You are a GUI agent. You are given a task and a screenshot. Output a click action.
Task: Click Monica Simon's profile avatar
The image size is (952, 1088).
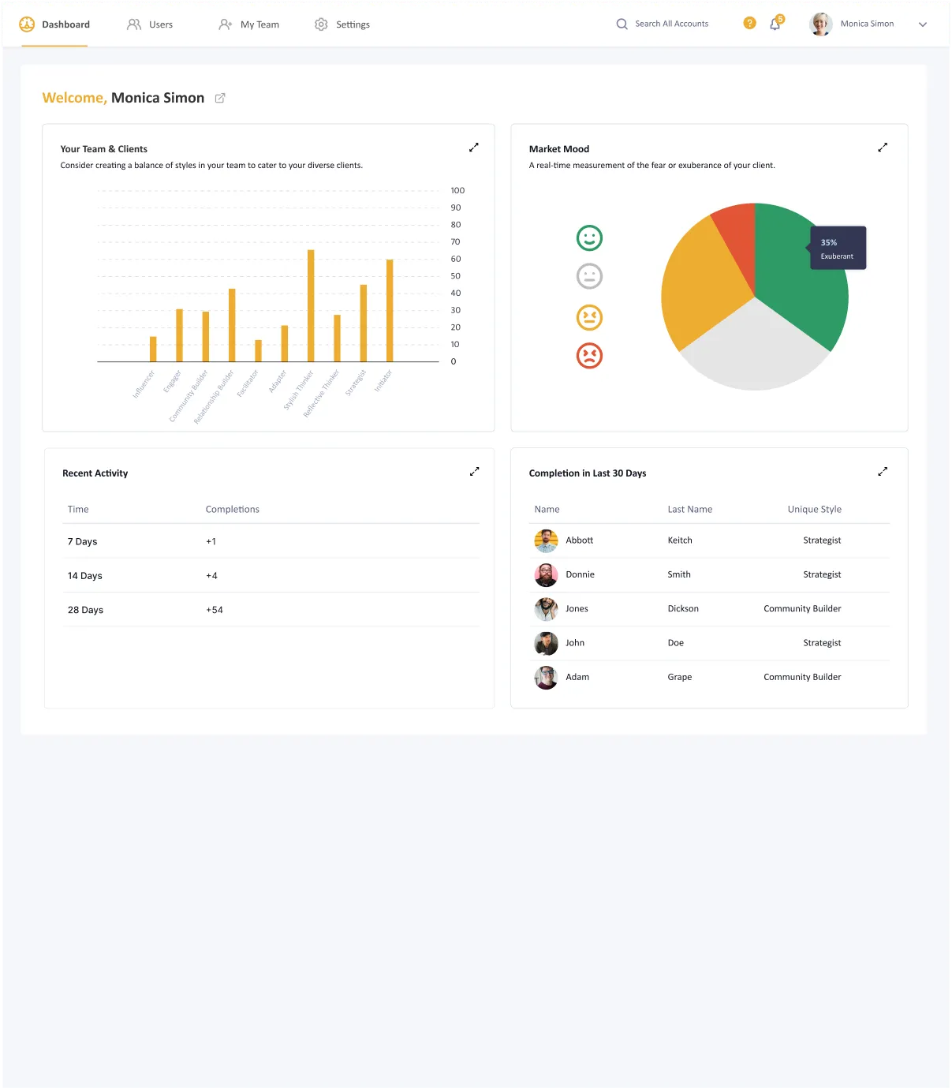(x=821, y=24)
